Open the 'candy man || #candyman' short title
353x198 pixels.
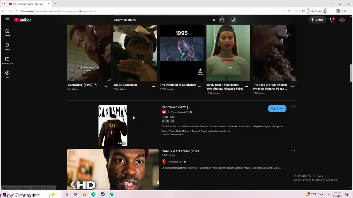[x=225, y=87]
